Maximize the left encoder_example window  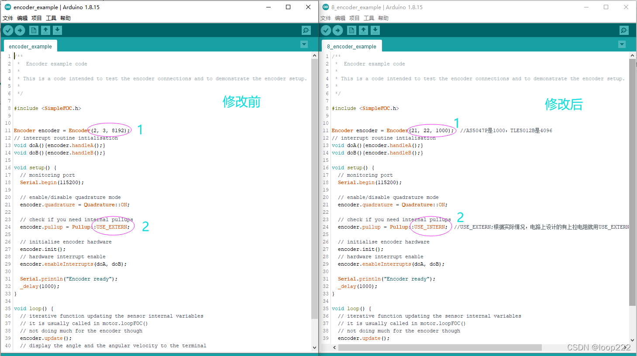click(x=288, y=7)
